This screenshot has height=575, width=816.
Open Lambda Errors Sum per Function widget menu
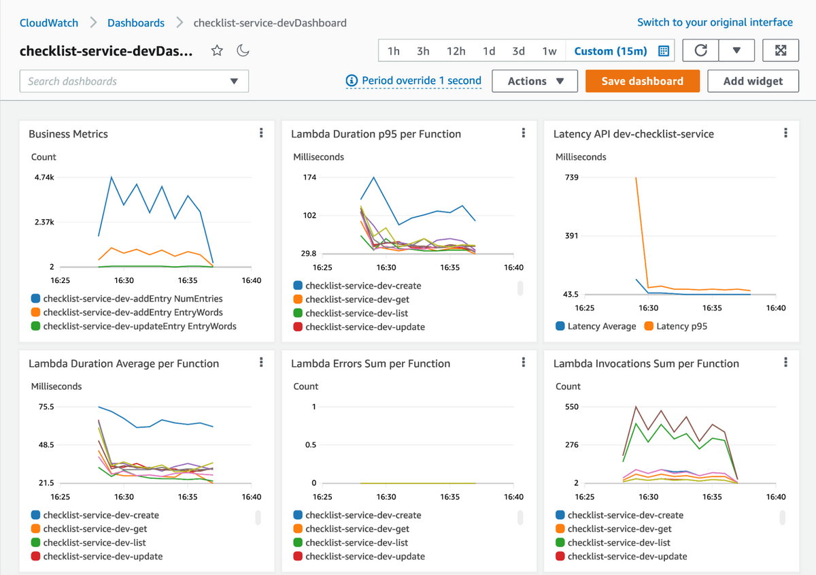click(523, 363)
